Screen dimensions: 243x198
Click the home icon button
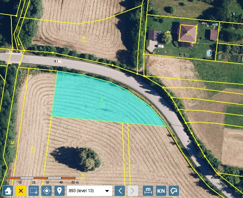[8, 190]
